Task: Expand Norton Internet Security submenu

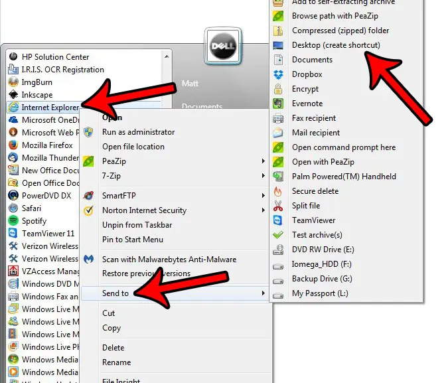Action: 263,210
